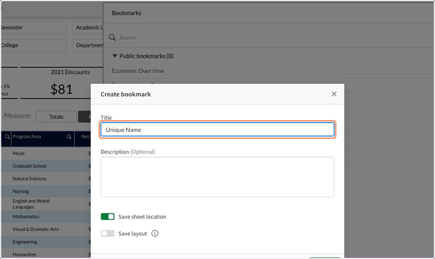Select the Natural Sciences row
Image resolution: width=435 pixels, height=259 pixels.
46,179
